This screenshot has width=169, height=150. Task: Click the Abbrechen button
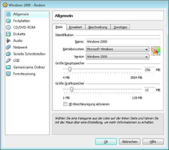click(130, 142)
